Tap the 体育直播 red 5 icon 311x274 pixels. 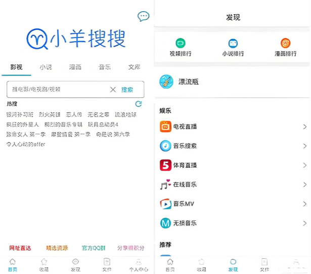coord(165,165)
